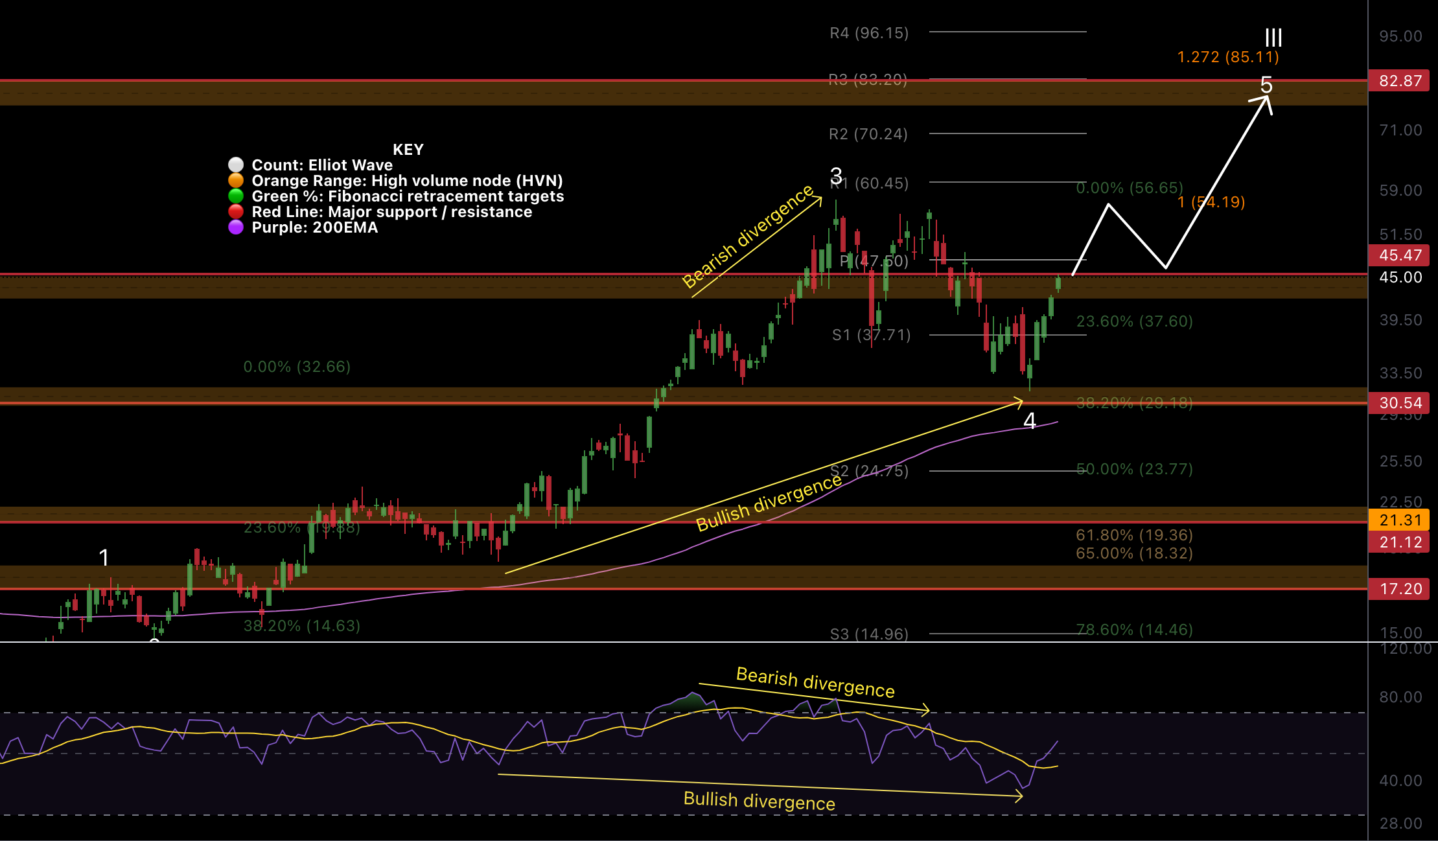The height and width of the screenshot is (841, 1438).
Task: Select the wave 5 label at arrow tip
Action: click(1266, 85)
